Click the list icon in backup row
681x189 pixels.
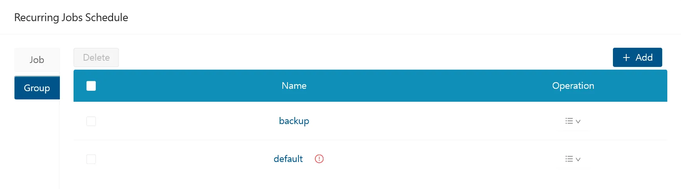click(x=569, y=121)
